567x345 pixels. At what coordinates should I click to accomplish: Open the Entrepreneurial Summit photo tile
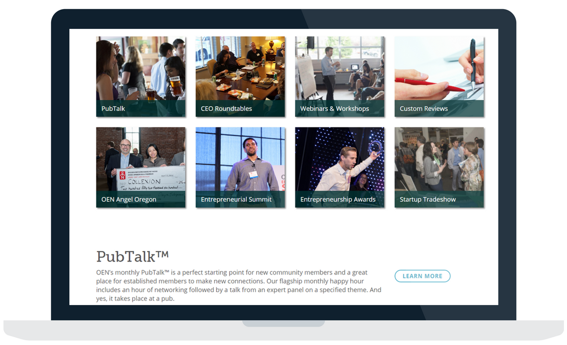240,167
